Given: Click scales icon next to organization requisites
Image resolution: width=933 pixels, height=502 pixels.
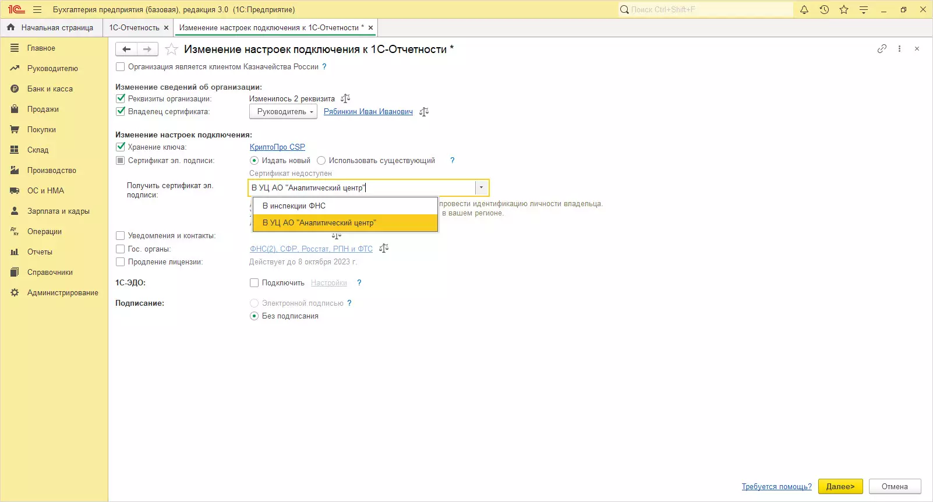Looking at the screenshot, I should click(x=345, y=98).
